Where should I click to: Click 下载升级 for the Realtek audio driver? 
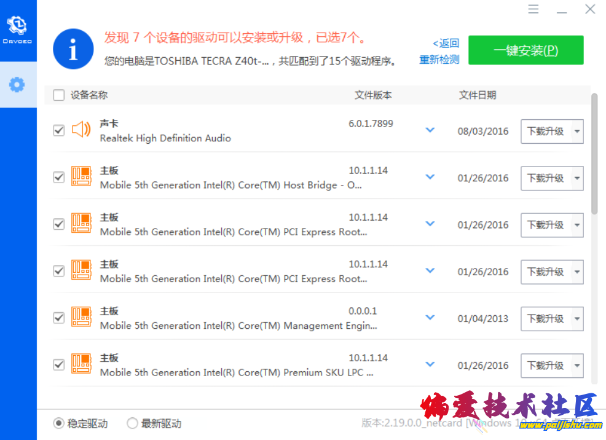[545, 132]
